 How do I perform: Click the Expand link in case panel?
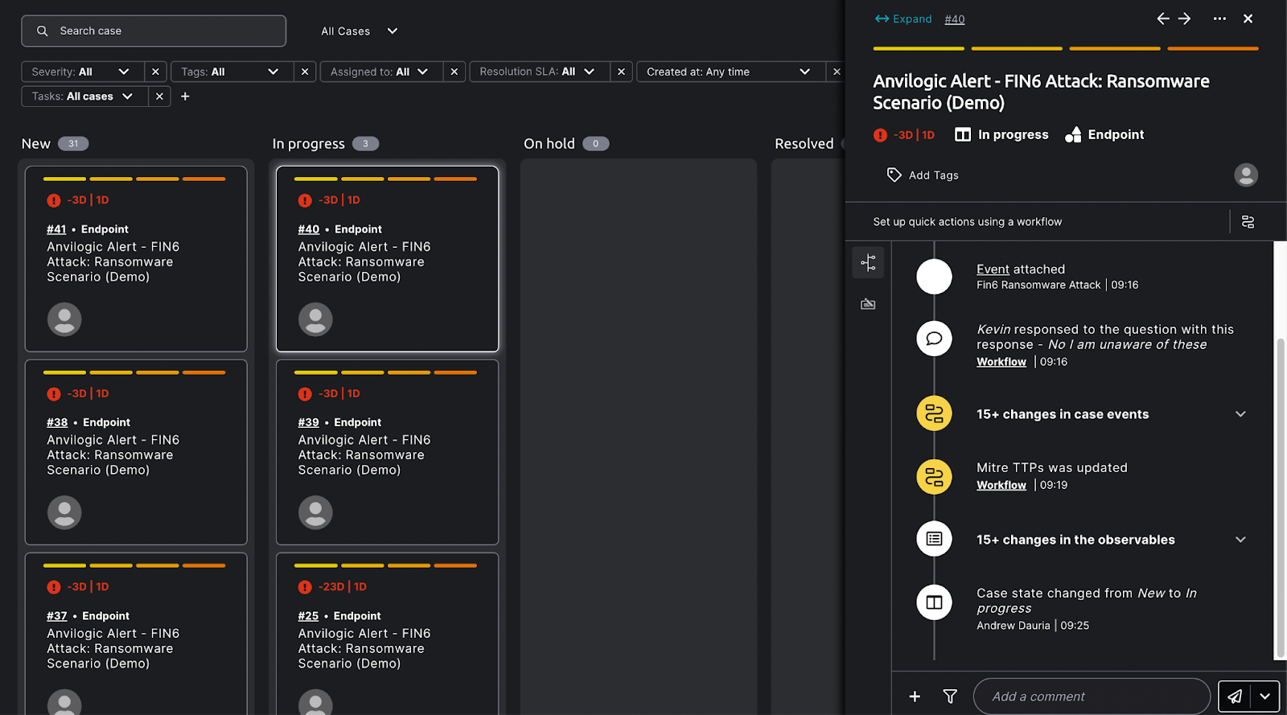903,19
